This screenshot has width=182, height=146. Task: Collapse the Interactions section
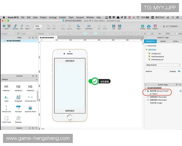tap(146, 46)
